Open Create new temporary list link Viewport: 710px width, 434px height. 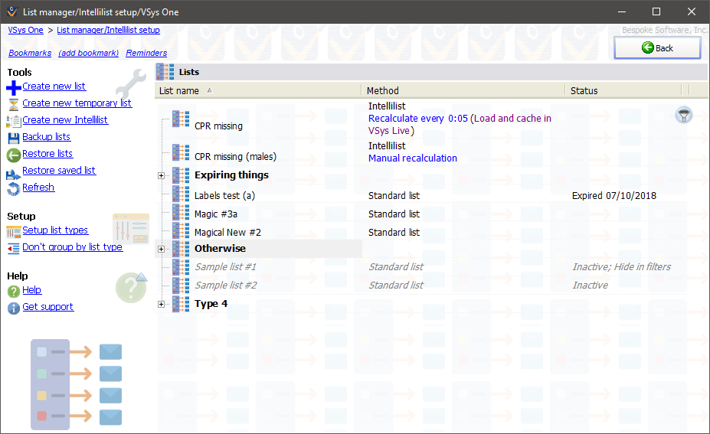click(77, 103)
